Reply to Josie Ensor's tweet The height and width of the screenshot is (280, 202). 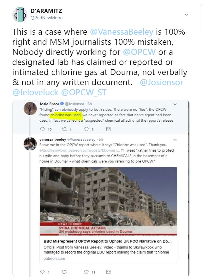42,129
